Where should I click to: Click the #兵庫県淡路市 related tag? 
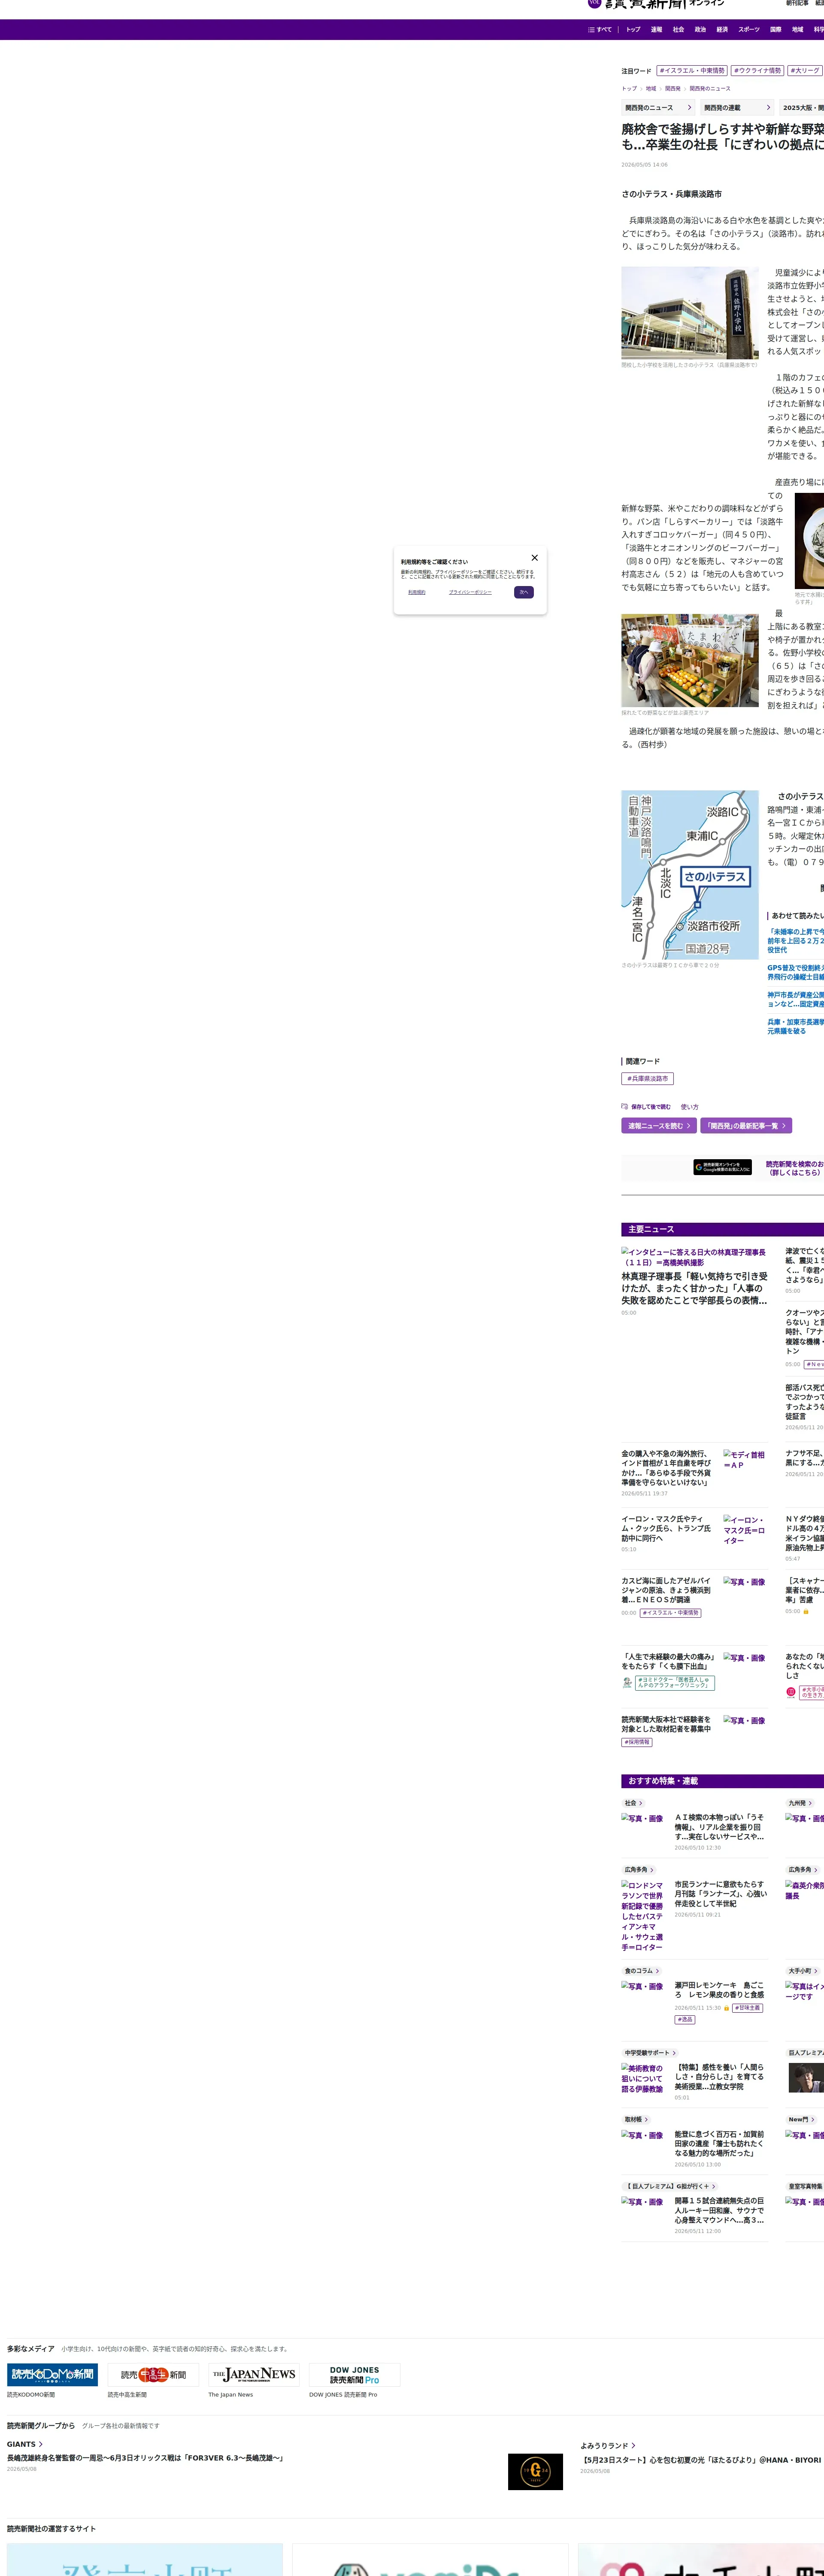click(647, 1079)
